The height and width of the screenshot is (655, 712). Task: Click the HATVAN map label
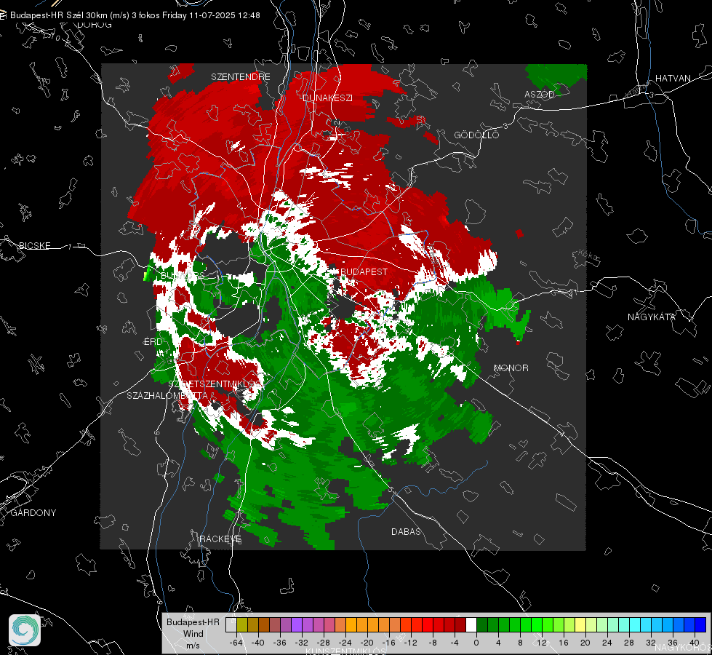point(673,79)
